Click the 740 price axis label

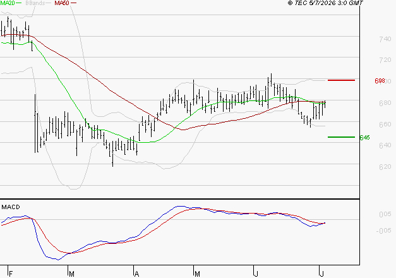tap(385, 39)
